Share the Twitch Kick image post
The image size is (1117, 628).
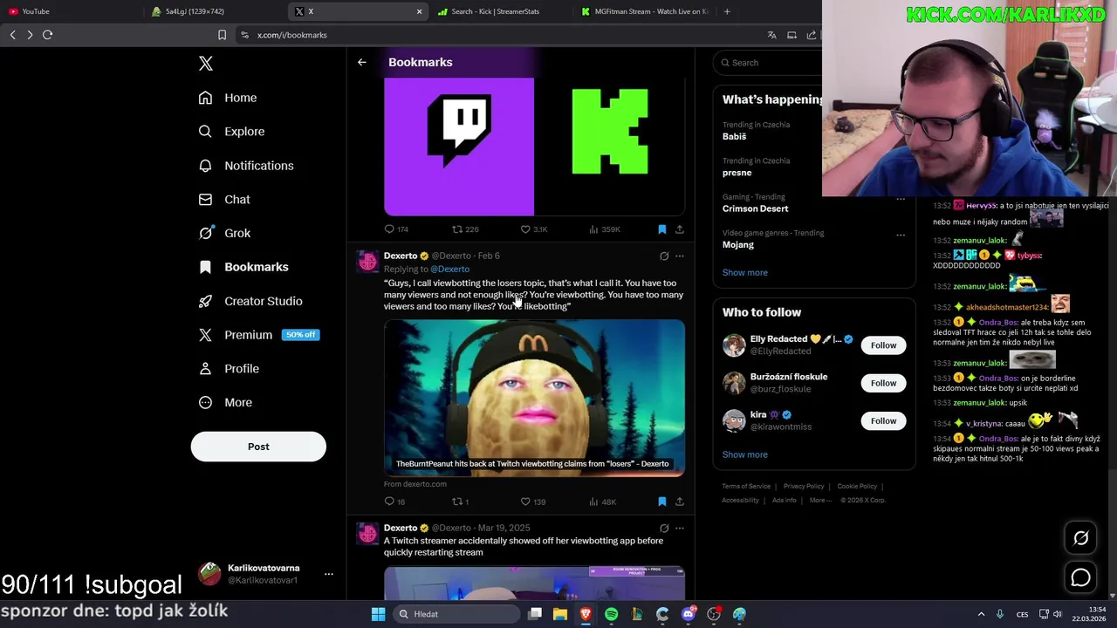[x=680, y=229]
